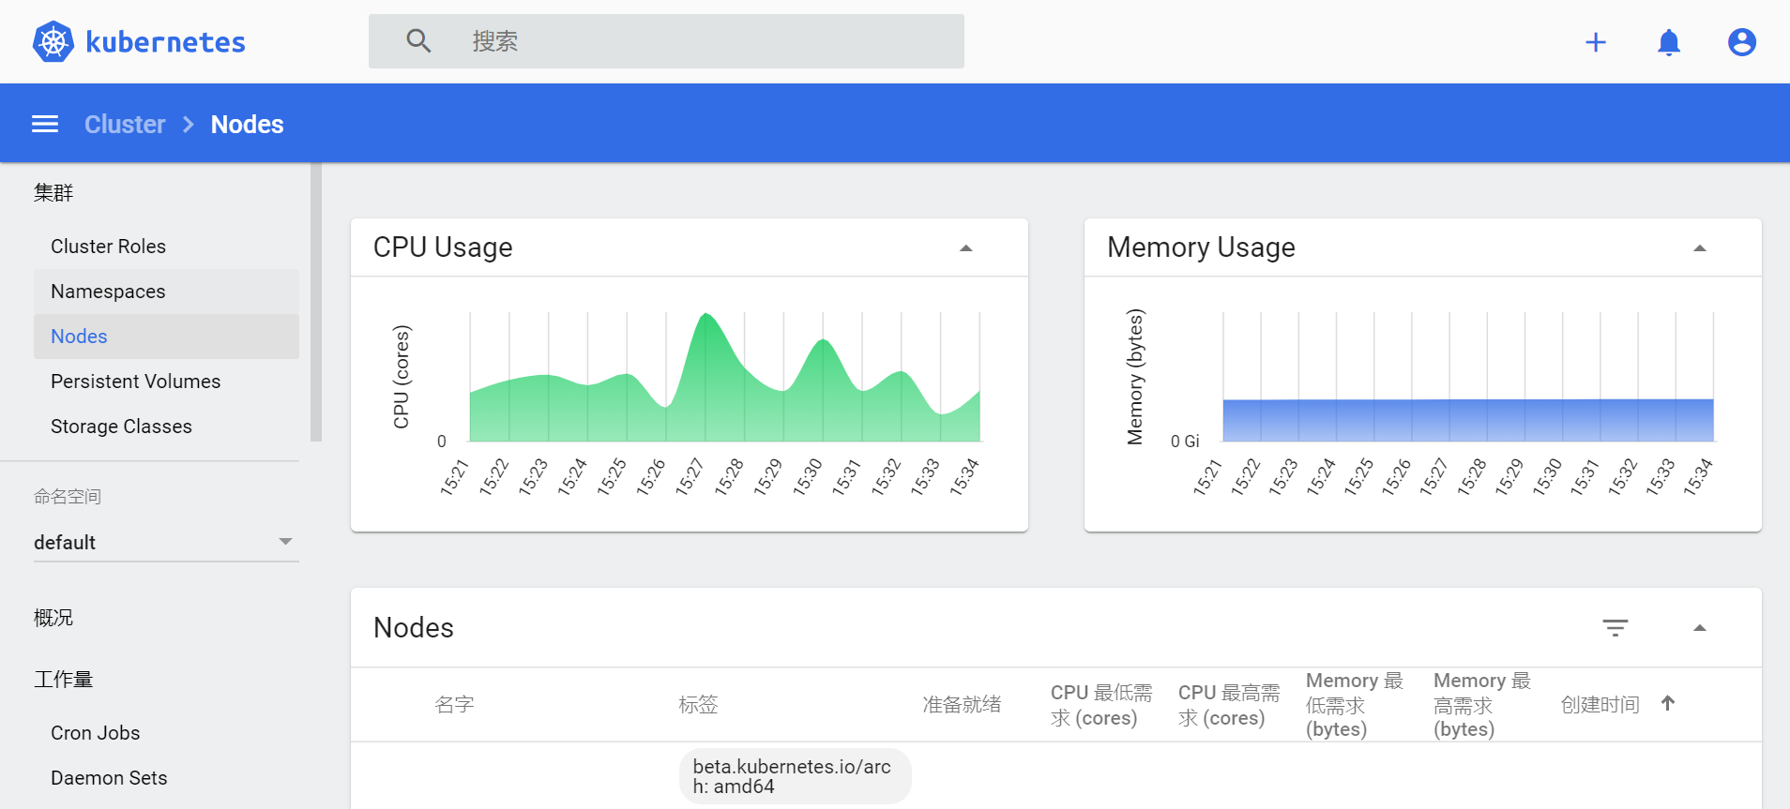Collapse the Memory Usage card
Screen dimensions: 1790x809
1700,248
